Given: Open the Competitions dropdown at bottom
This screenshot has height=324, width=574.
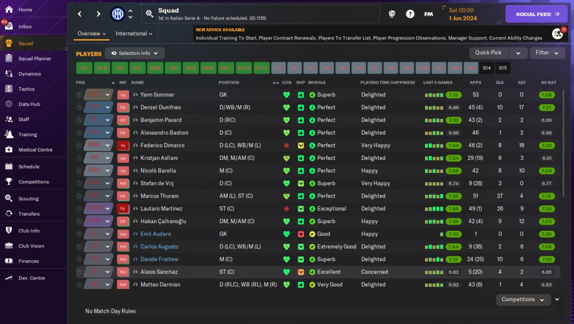Looking at the screenshot, I should pyautogui.click(x=523, y=299).
